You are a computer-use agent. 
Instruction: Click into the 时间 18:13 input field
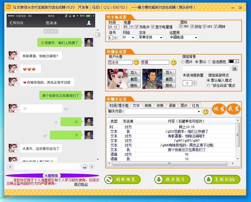point(113,27)
